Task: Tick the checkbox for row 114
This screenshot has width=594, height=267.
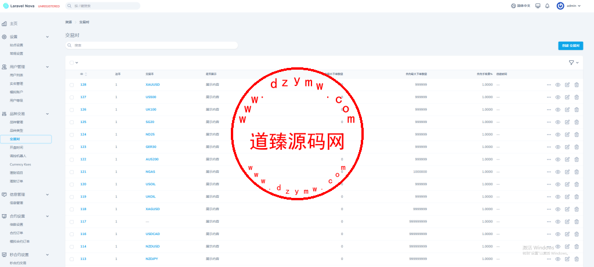Action: (71, 247)
